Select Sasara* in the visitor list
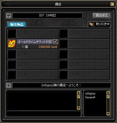117x123 pixels. pyautogui.click(x=90, y=97)
